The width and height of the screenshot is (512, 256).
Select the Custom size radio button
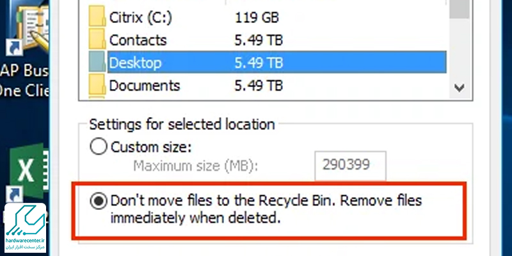(x=99, y=147)
